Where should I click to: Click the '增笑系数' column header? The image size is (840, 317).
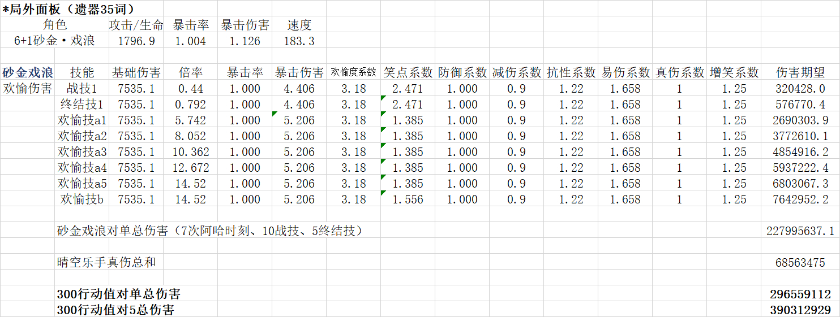pos(734,72)
